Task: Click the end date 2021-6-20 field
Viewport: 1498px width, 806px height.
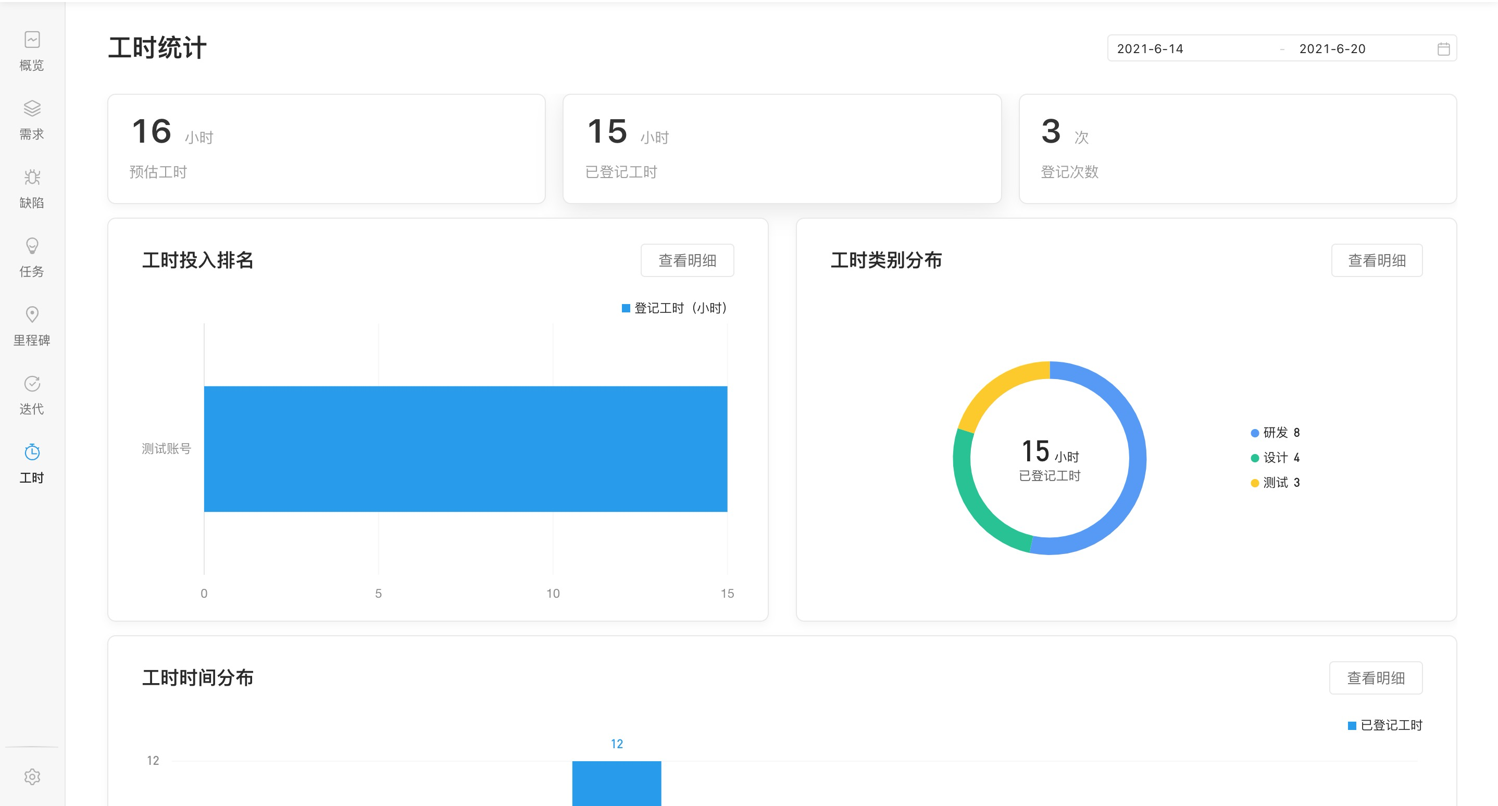Action: click(x=1361, y=49)
